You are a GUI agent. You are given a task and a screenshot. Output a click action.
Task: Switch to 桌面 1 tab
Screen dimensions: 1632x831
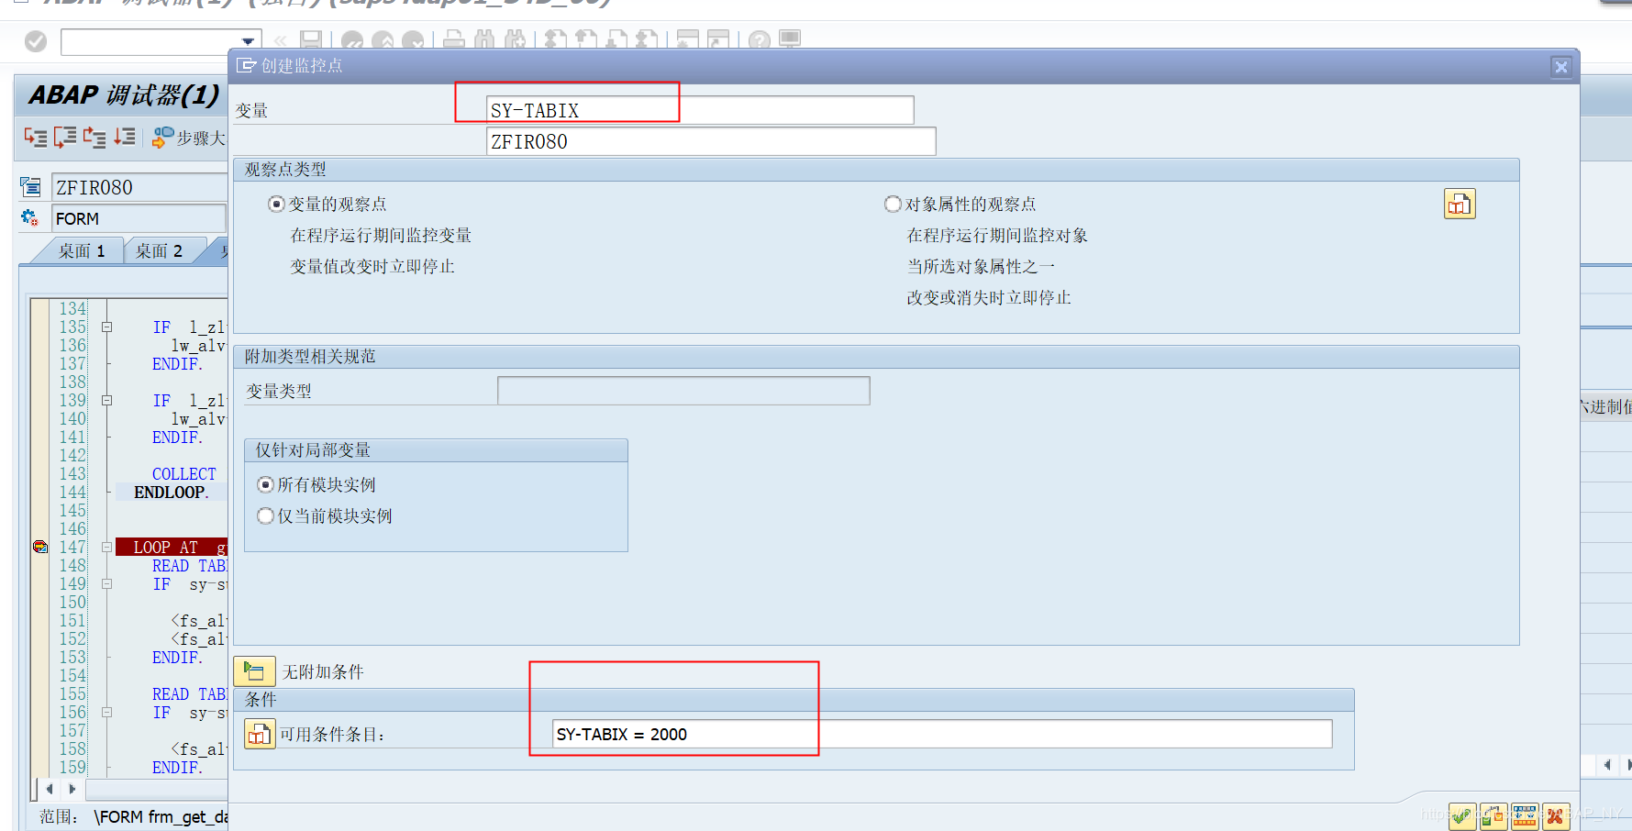82,250
